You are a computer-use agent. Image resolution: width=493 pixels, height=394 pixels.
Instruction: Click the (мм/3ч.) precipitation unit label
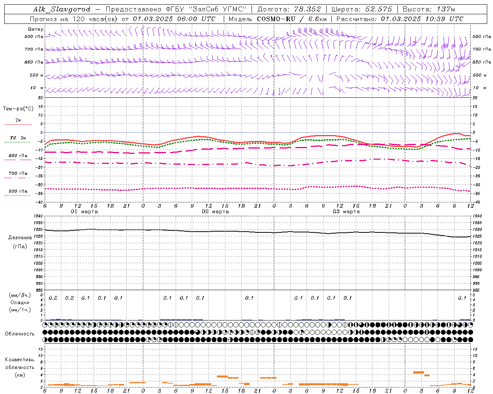pyautogui.click(x=20, y=295)
